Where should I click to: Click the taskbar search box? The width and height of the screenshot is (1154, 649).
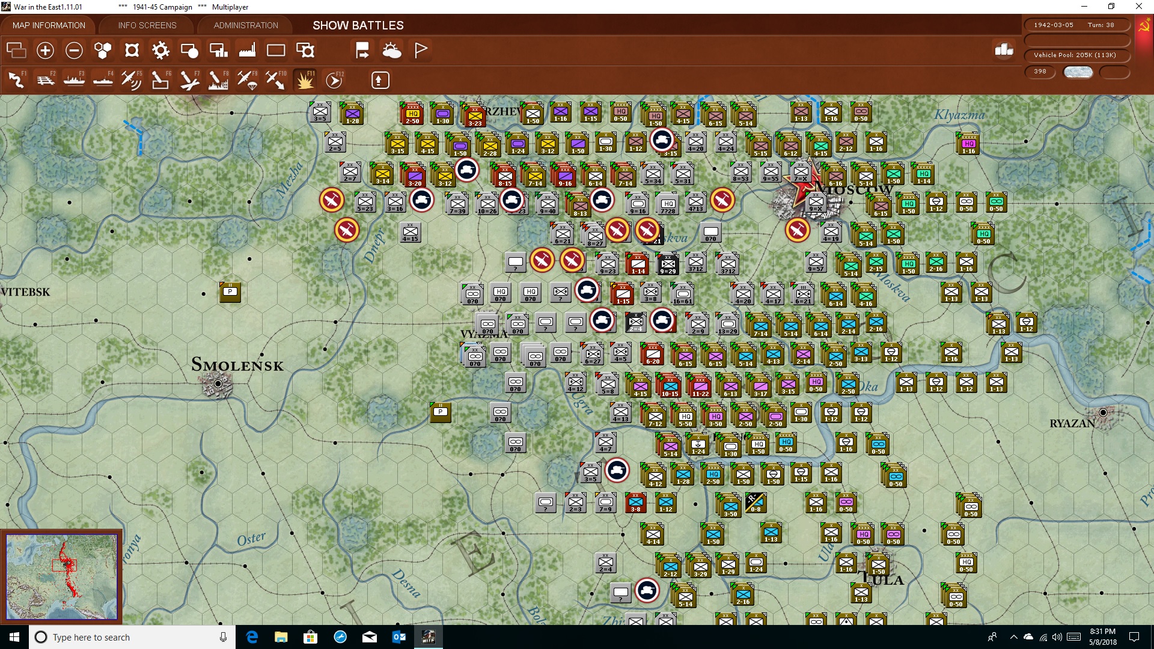132,637
